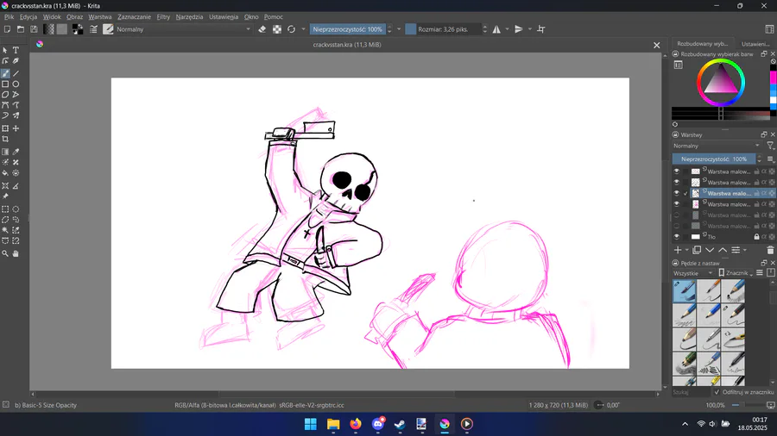This screenshot has width=777, height=436.
Task: Select the Zoom magnifier tool
Action: click(x=5, y=253)
